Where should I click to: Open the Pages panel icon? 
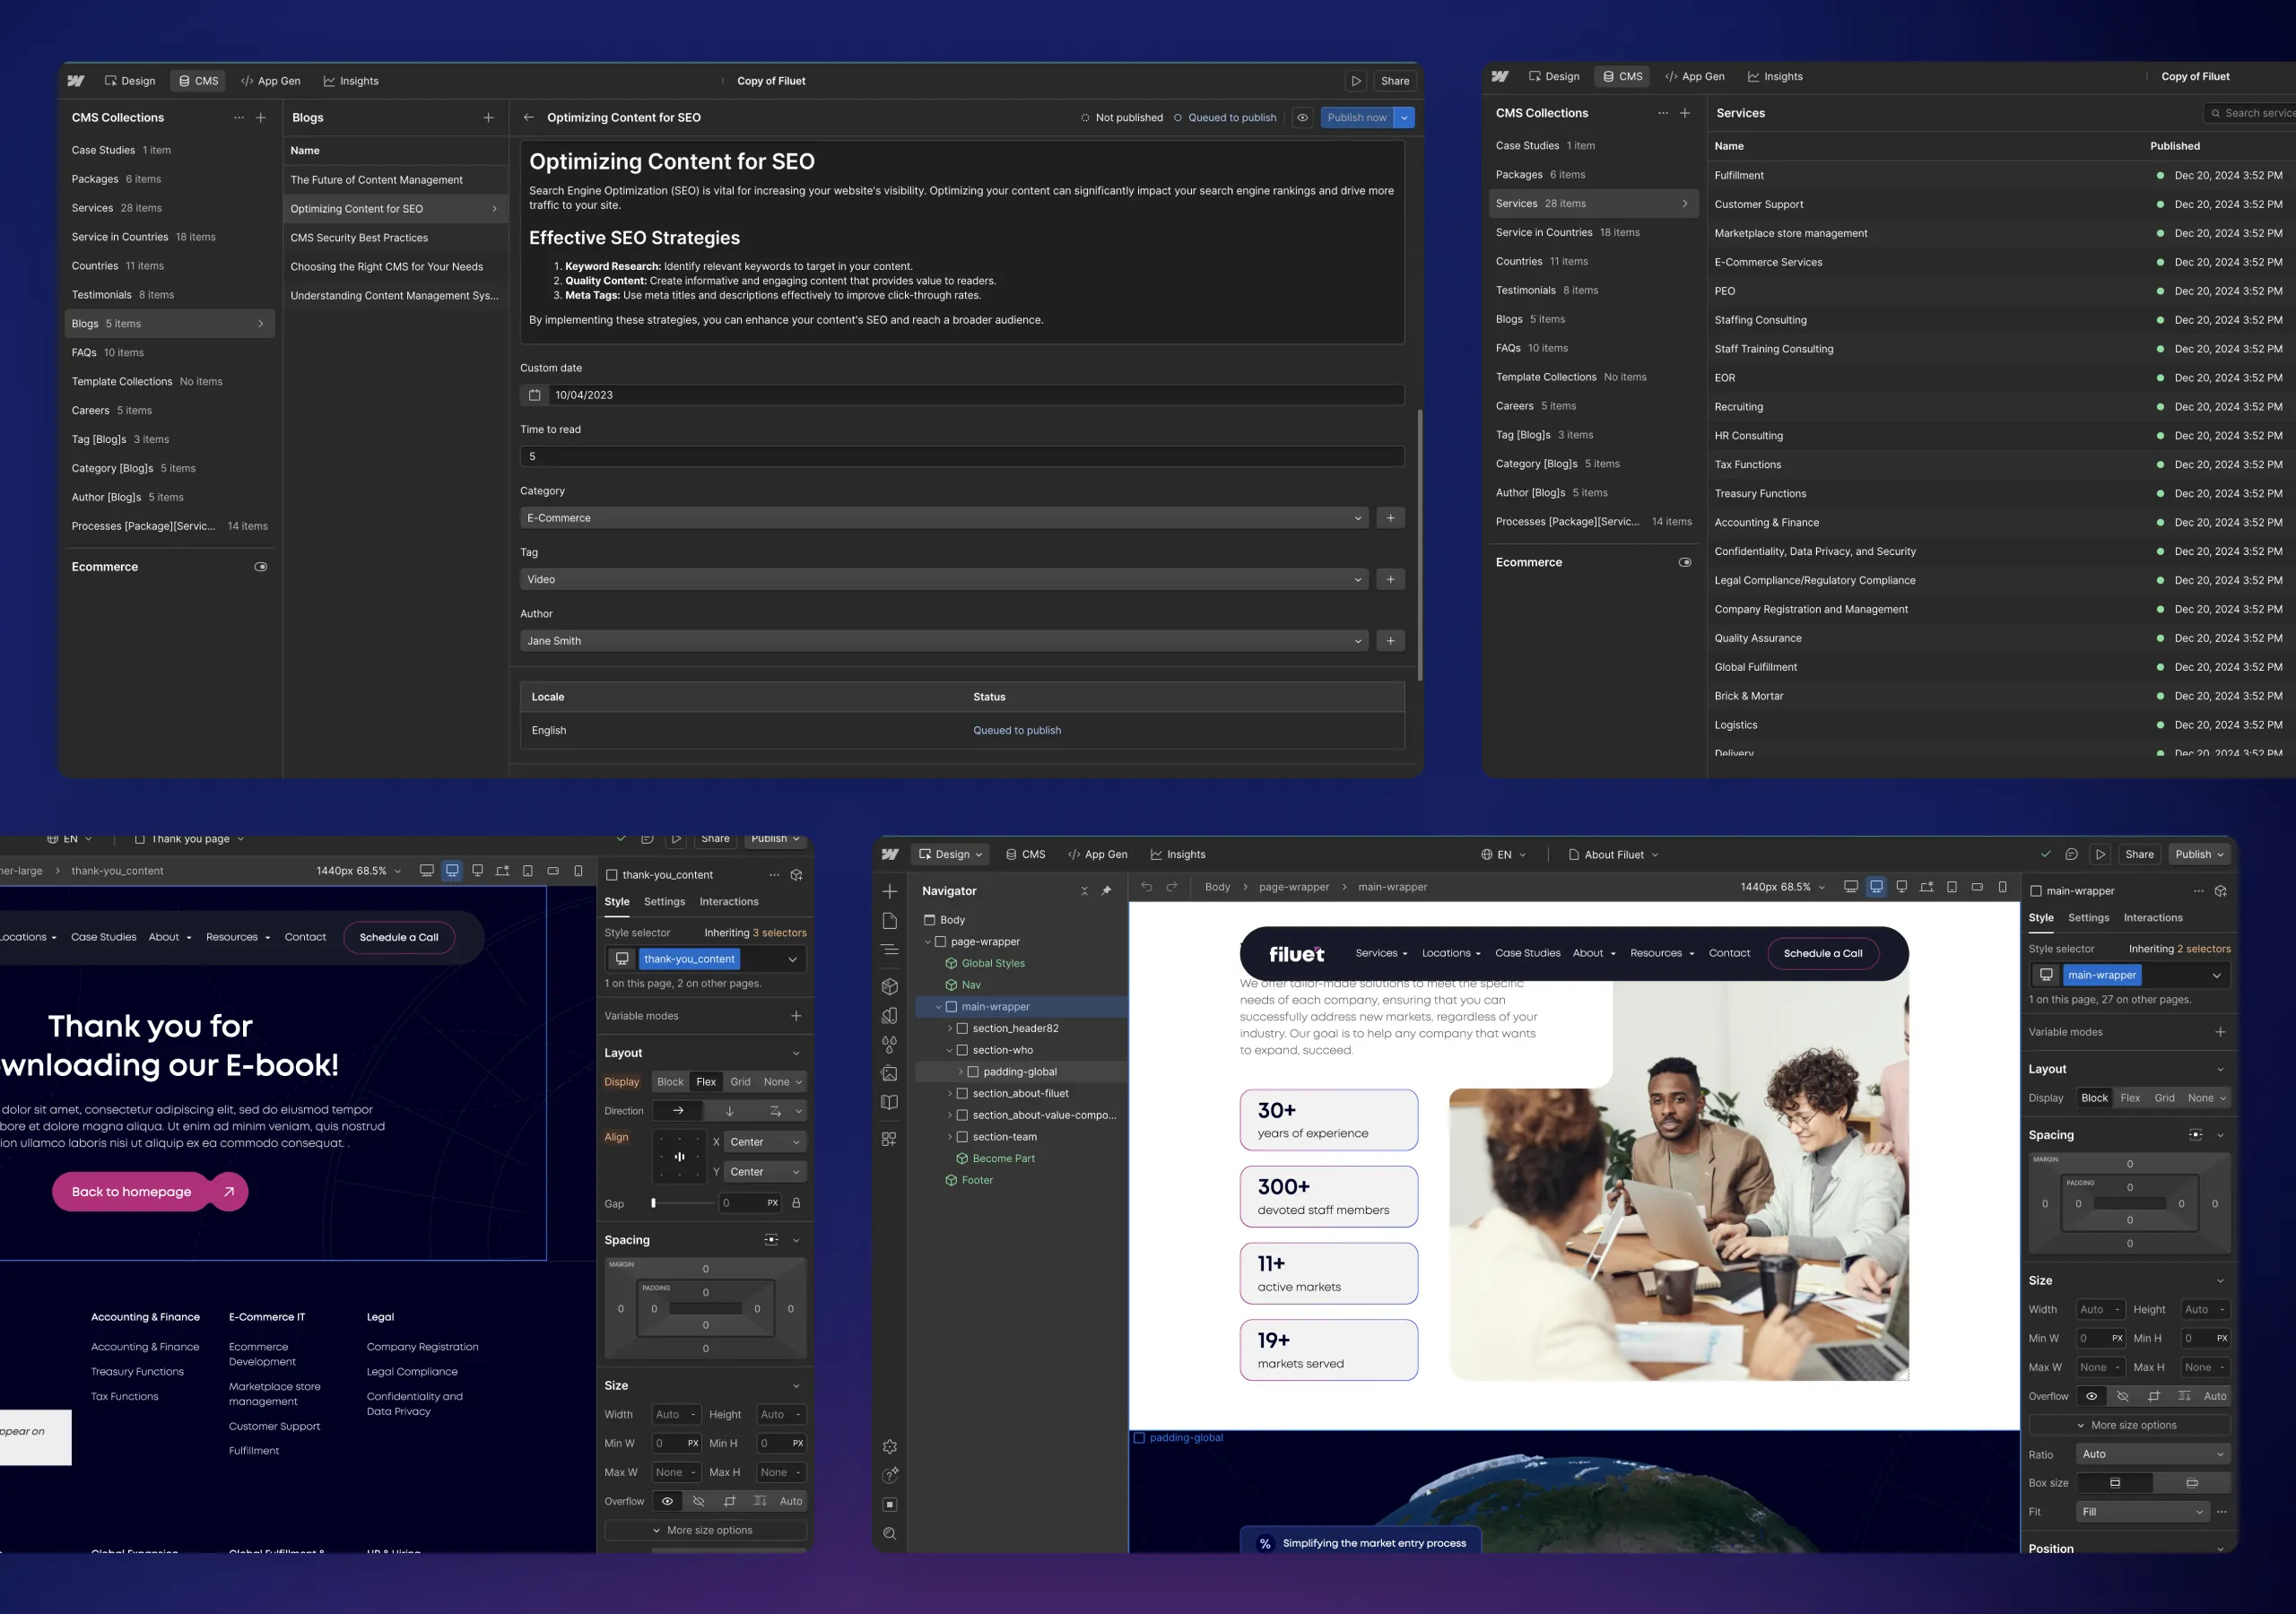(890, 921)
